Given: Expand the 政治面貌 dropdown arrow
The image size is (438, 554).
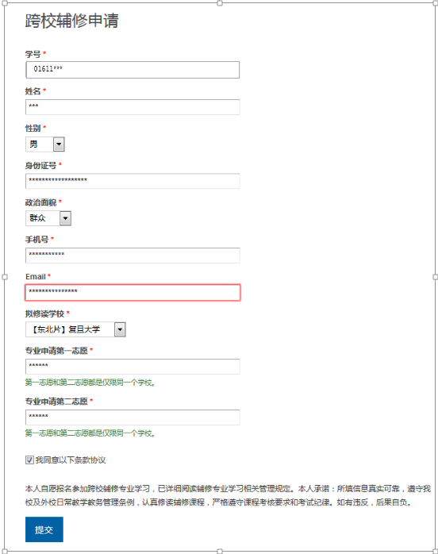Looking at the screenshot, I should (x=65, y=218).
